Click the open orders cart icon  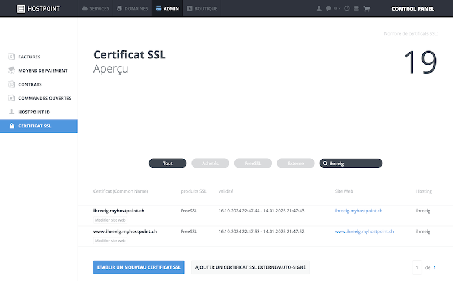(11, 98)
